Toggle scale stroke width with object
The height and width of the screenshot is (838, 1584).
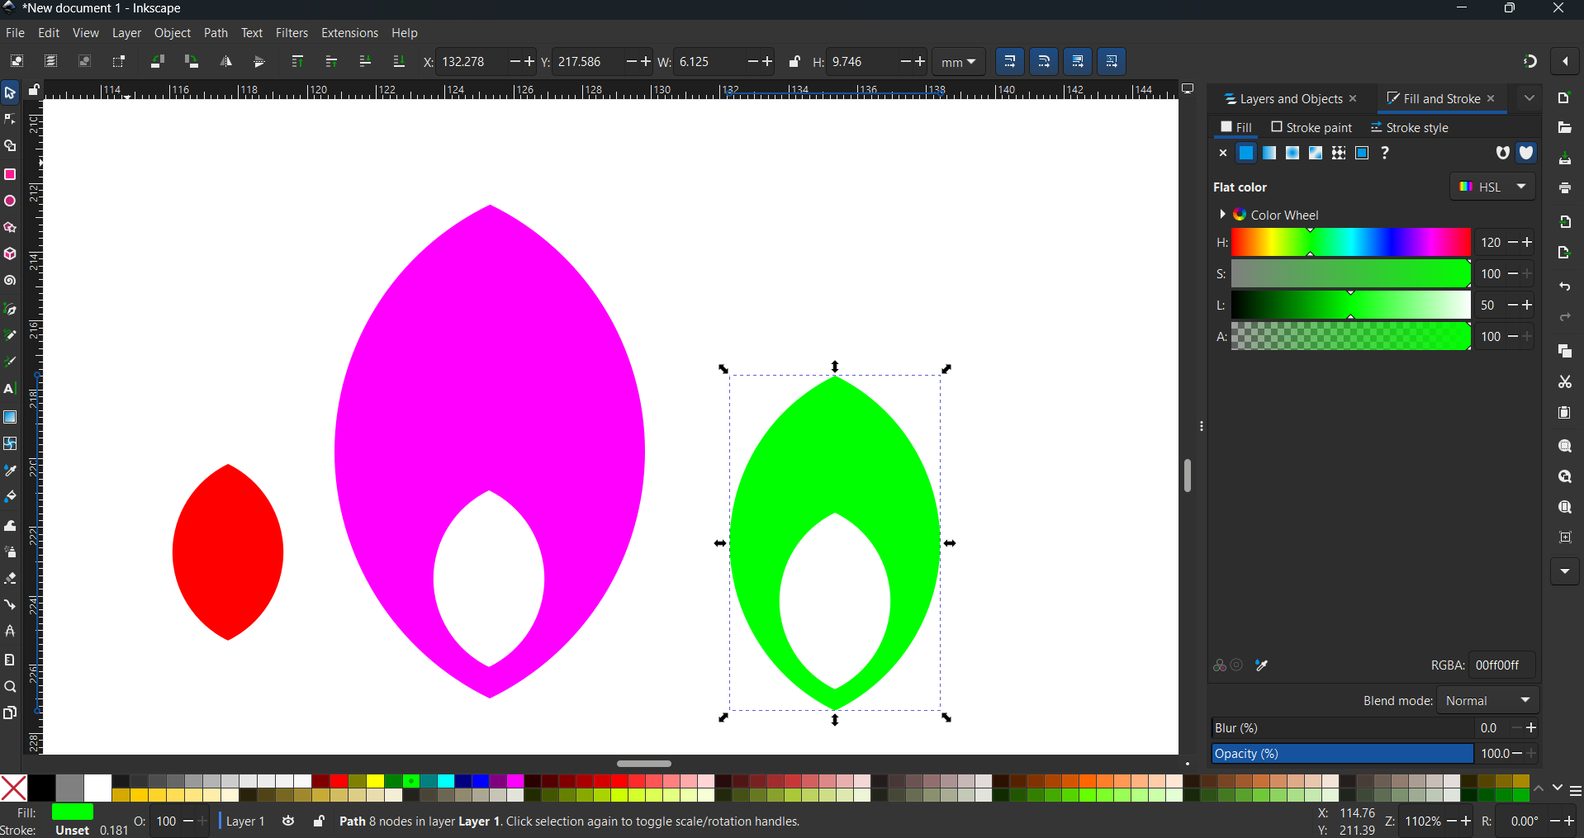click(x=1010, y=61)
